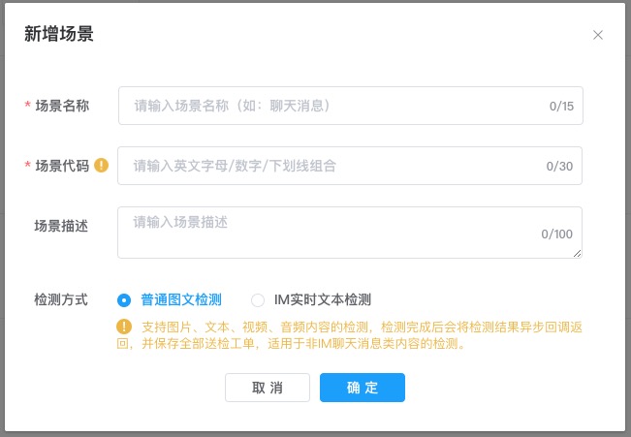Click the 场景代码 field label
Image resolution: width=631 pixels, height=437 pixels.
tap(62, 166)
